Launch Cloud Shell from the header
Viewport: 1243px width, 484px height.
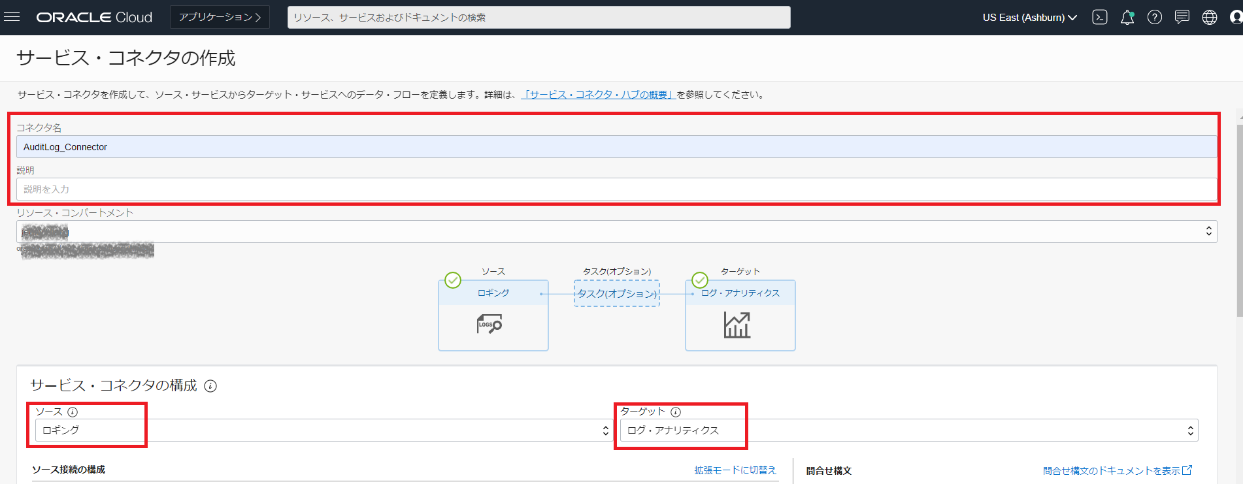[1100, 18]
